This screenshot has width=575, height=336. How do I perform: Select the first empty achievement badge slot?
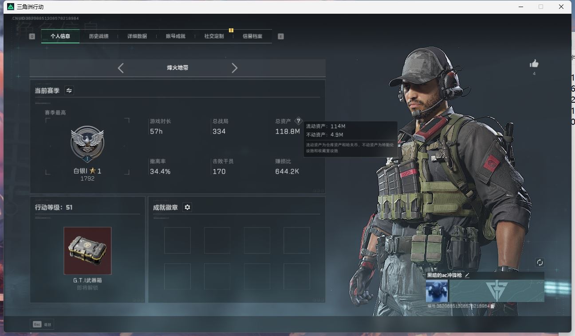pyautogui.click(x=177, y=240)
